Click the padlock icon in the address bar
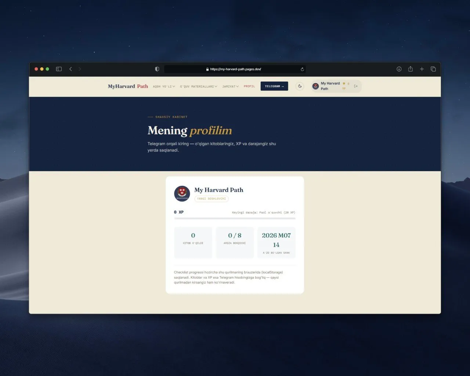The width and height of the screenshot is (470, 376). 207,69
